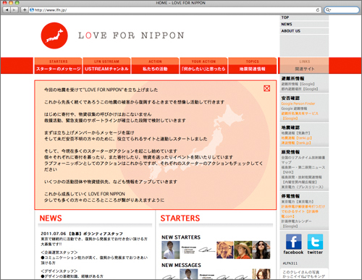This screenshot has height=280, width=362.
Task: Click the HOME - LOVE FOR NIPPON window title
Action: point(180,3)
